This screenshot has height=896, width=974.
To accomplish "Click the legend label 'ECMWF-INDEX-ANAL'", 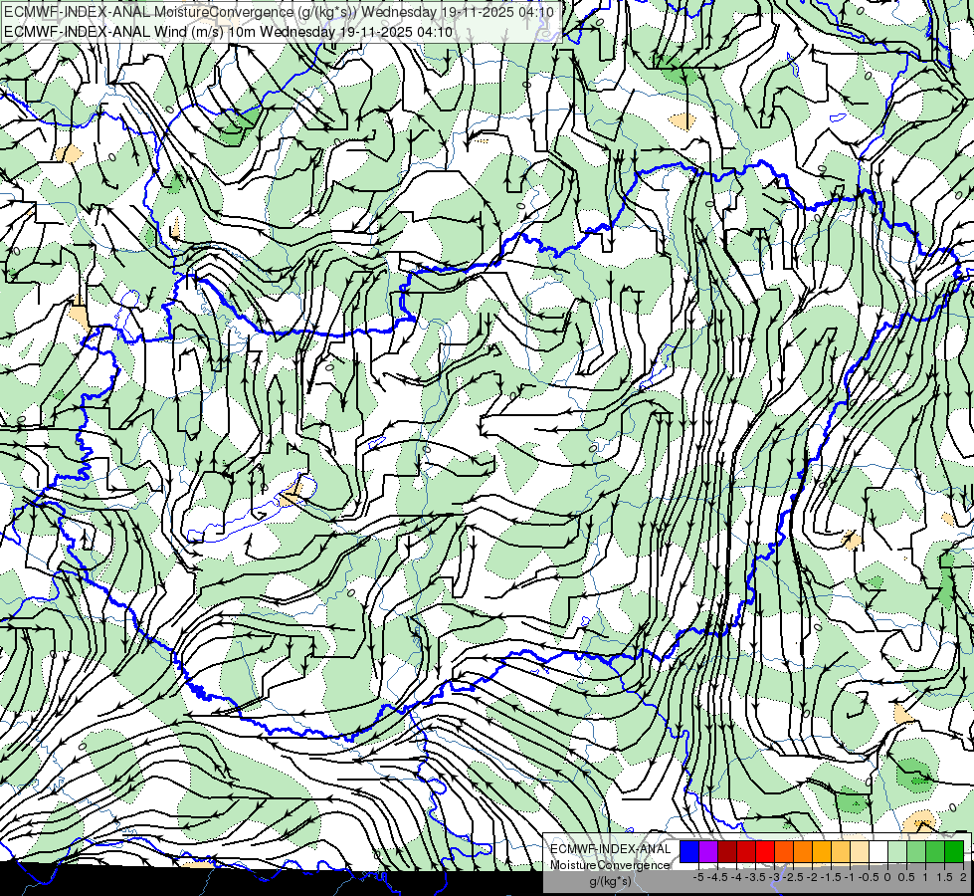I will (x=611, y=849).
